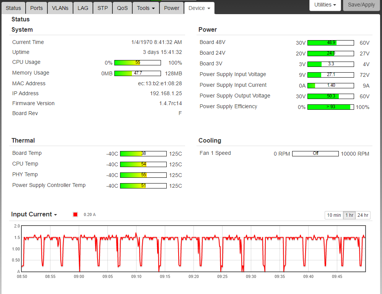382x294 pixels.
Task: Expand the Tools dropdown menu
Action: pos(146,8)
